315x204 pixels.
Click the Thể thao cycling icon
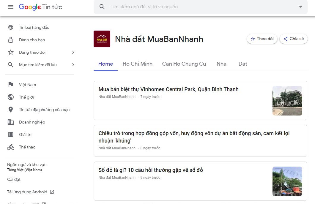point(11,147)
